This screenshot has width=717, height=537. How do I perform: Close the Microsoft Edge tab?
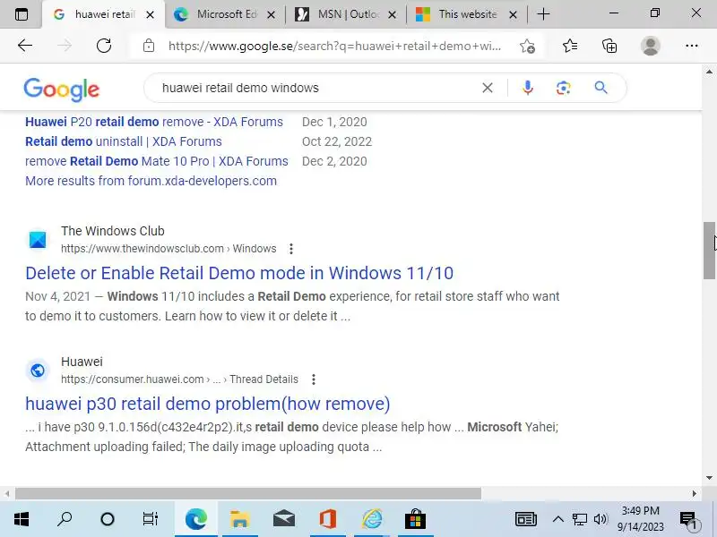[x=271, y=15]
